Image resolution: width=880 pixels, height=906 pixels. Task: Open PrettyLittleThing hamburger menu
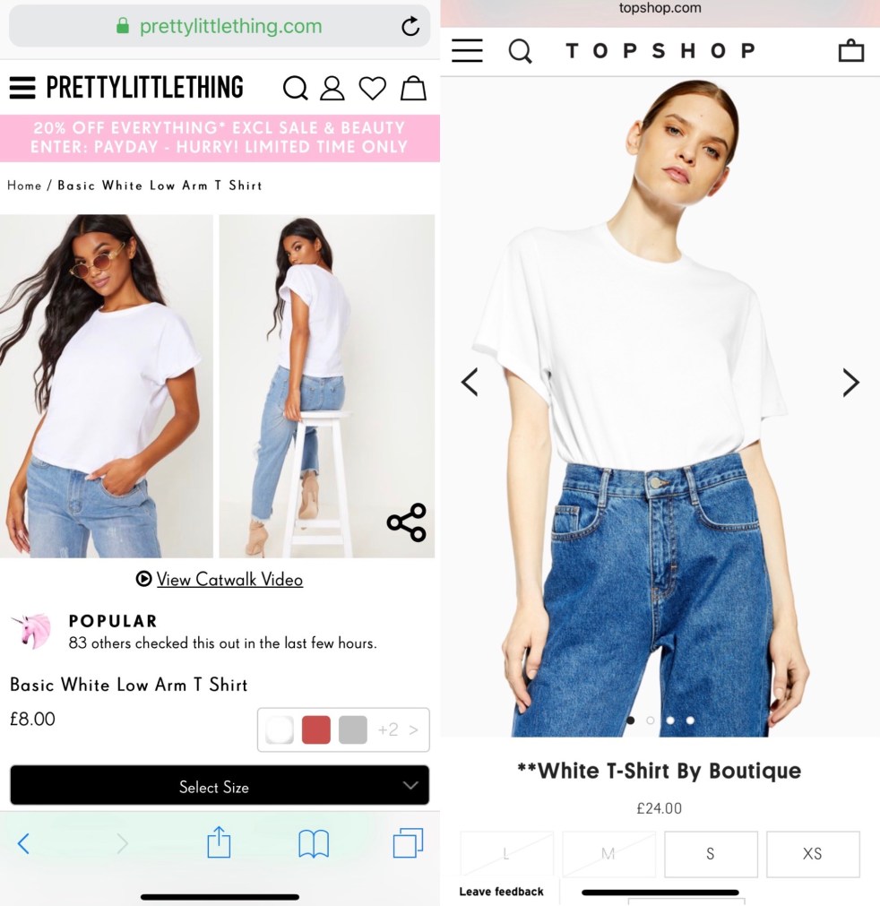point(22,88)
